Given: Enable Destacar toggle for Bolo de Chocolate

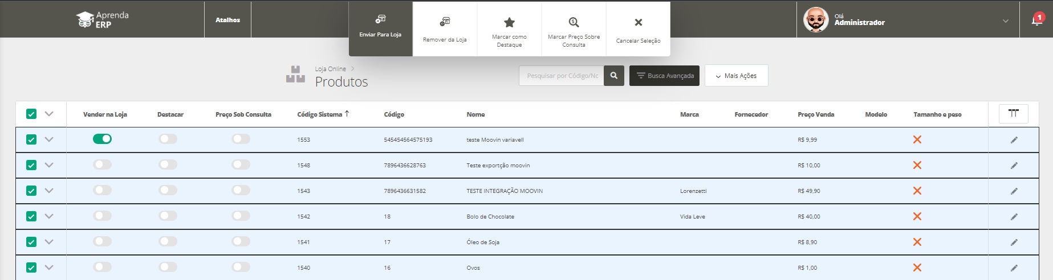Looking at the screenshot, I should [168, 216].
